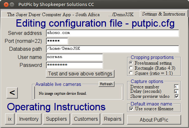Open Inventory operating instructions
Image resolution: width=189 pixels, height=128 pixels.
point(29,119)
